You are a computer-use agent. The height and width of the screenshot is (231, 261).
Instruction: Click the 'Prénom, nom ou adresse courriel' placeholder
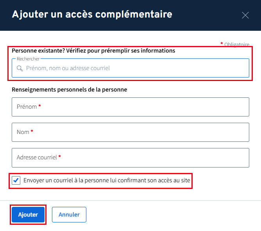pyautogui.click(x=68, y=68)
